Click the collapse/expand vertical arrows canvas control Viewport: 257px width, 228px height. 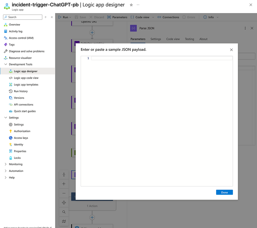pos(64,175)
